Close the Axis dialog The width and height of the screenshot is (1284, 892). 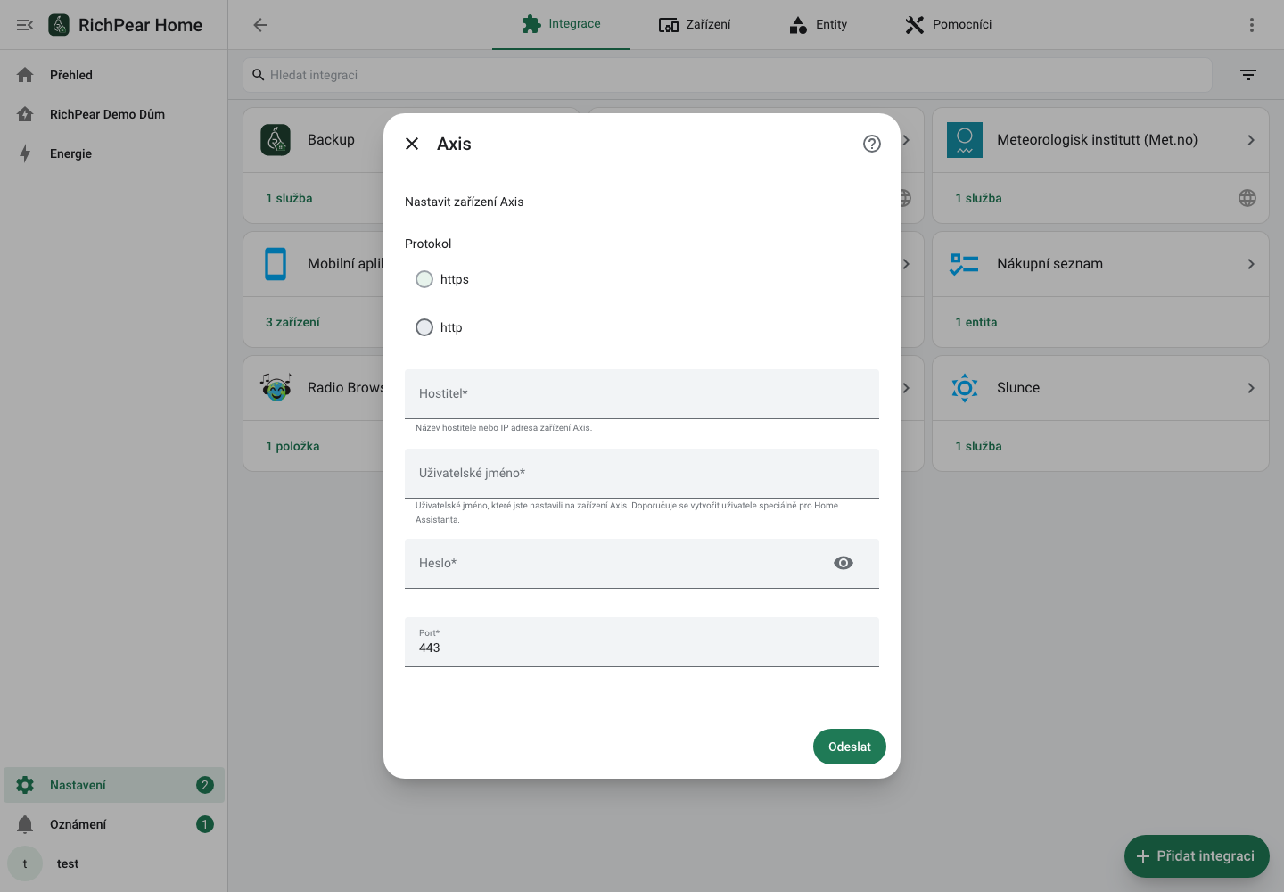click(x=412, y=144)
